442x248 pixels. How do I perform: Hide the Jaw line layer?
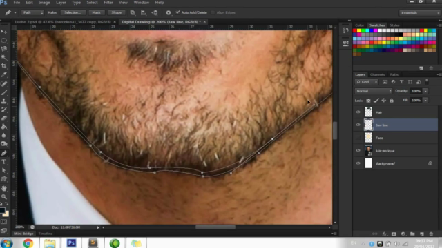coord(358,125)
